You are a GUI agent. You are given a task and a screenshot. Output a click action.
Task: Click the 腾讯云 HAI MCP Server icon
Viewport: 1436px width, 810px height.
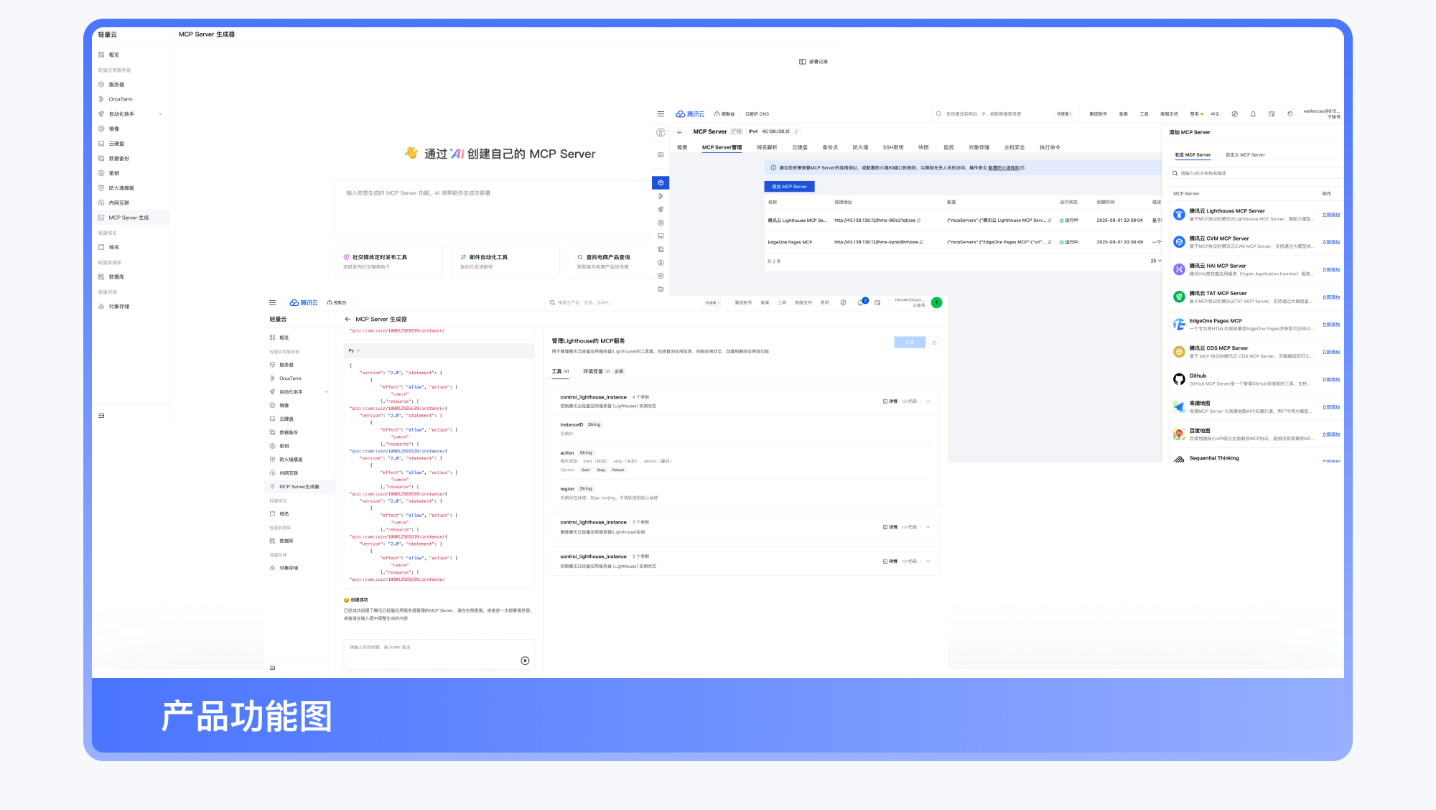[x=1179, y=269]
